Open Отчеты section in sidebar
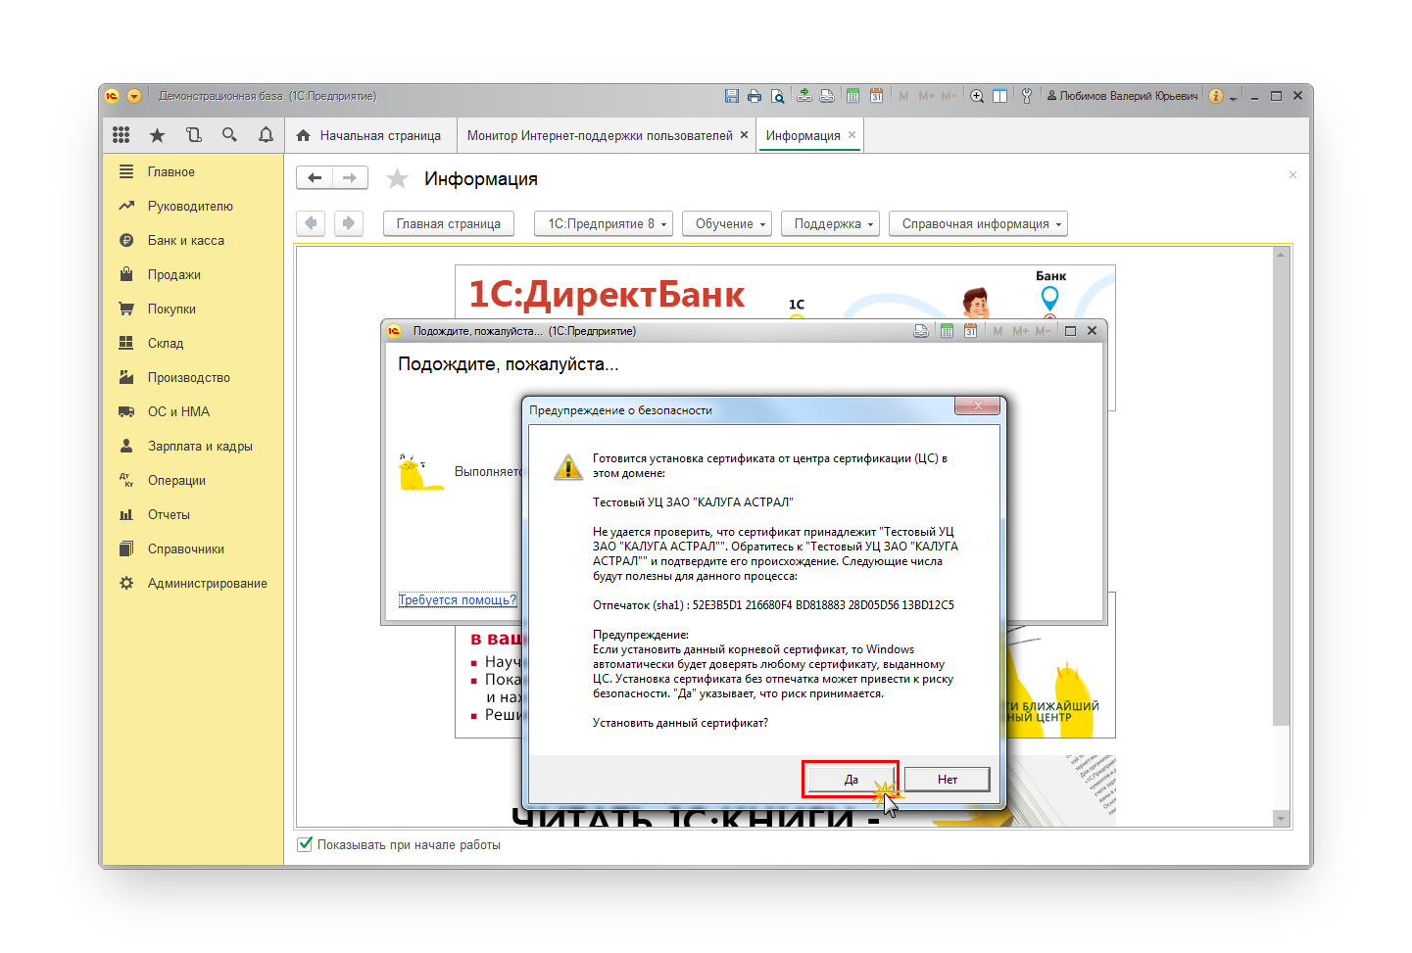 [x=192, y=515]
